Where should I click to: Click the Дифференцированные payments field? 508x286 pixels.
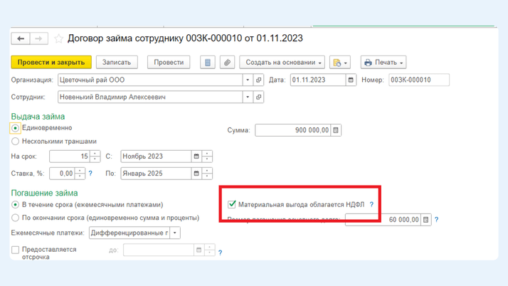tap(129, 233)
